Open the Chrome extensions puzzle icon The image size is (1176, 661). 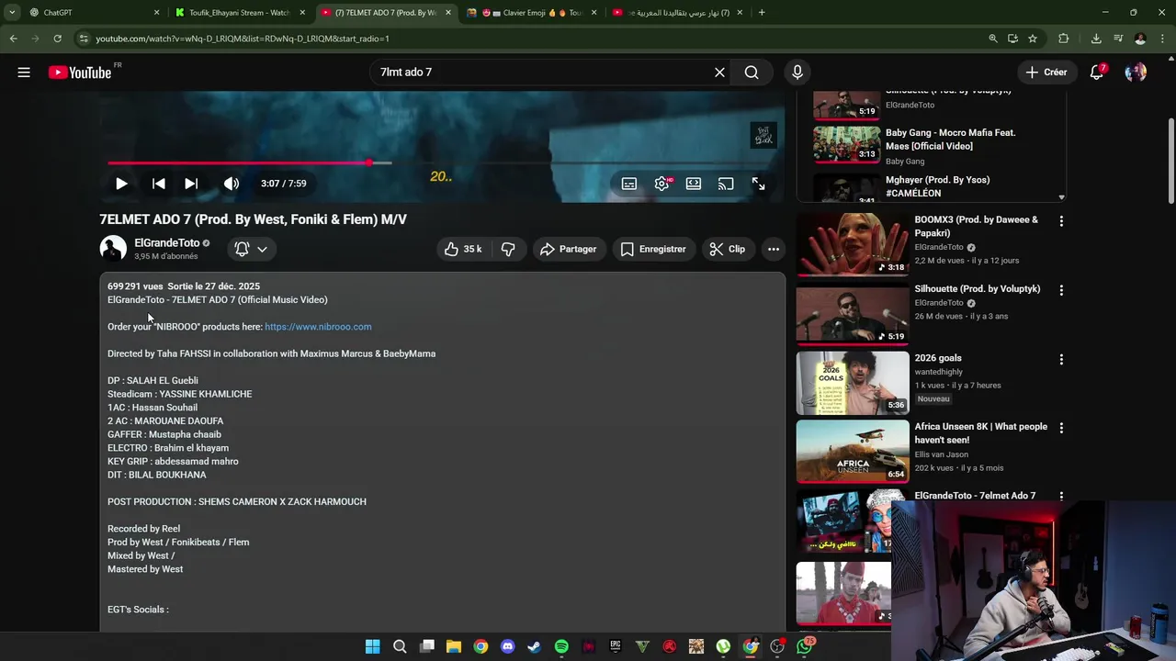click(1064, 39)
